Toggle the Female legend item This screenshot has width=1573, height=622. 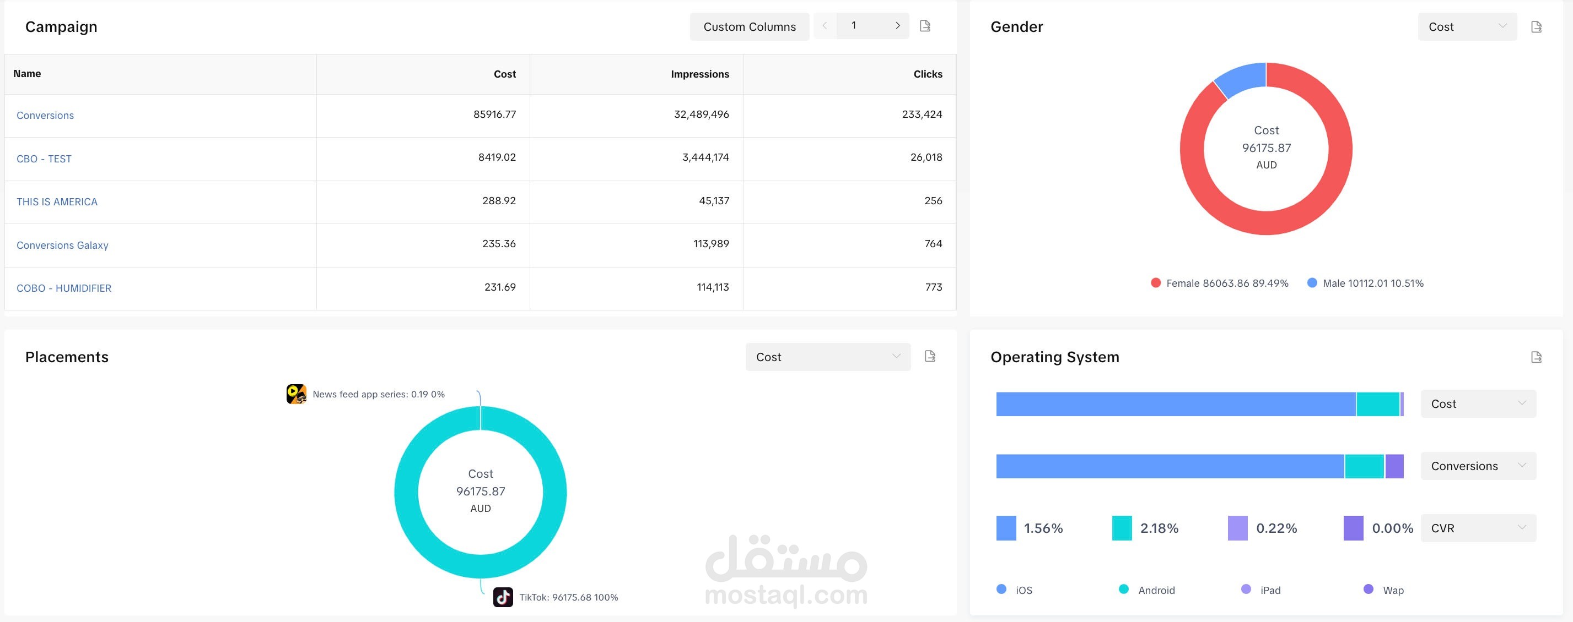(x=1220, y=283)
